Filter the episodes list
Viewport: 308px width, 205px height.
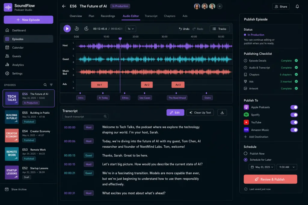click(x=51, y=85)
